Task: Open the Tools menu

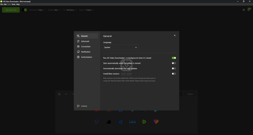Action: click(13, 4)
